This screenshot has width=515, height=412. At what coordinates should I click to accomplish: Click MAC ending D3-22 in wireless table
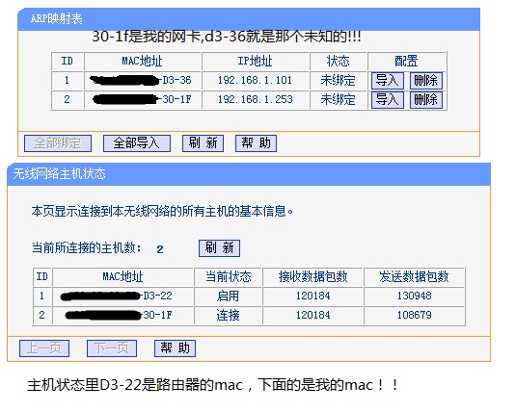pos(117,296)
